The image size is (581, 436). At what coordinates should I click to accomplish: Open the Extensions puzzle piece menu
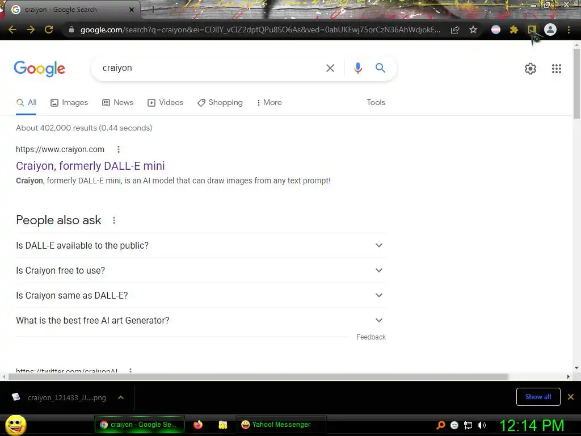click(x=514, y=30)
